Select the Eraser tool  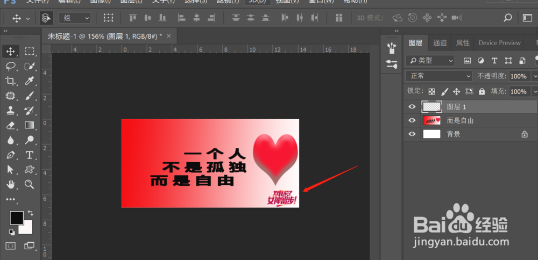click(x=10, y=125)
